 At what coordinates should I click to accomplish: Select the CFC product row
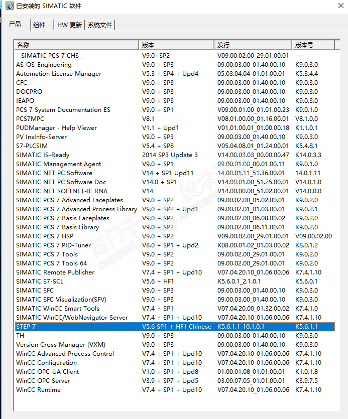(175, 83)
